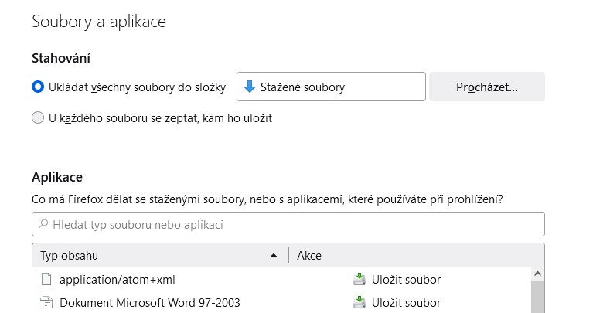The image size is (610, 313).
Task: Select the Dokument Microsoft Word 97-2003 row
Action: pos(281,302)
